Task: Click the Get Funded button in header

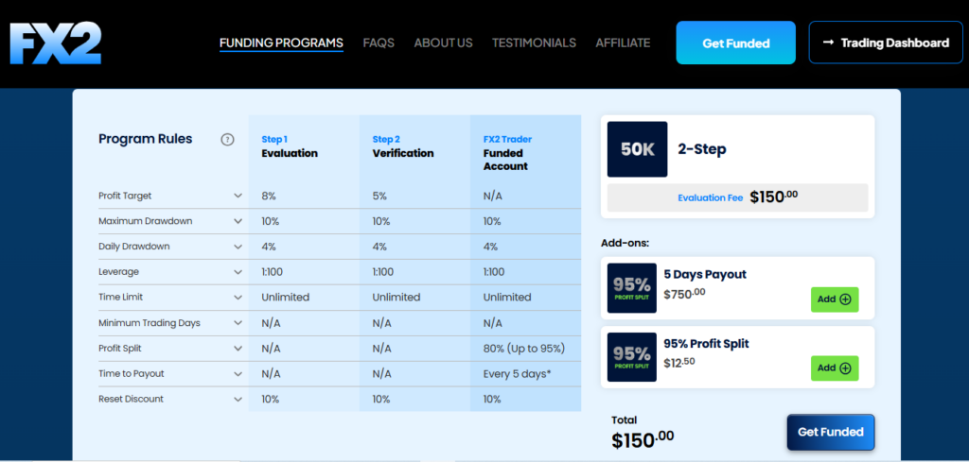Action: click(x=736, y=43)
